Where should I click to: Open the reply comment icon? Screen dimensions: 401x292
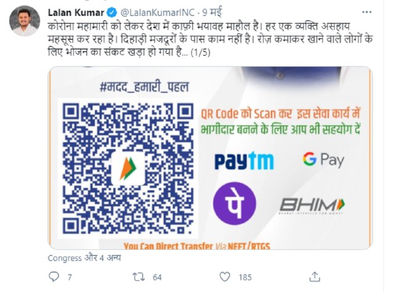pyautogui.click(x=54, y=277)
